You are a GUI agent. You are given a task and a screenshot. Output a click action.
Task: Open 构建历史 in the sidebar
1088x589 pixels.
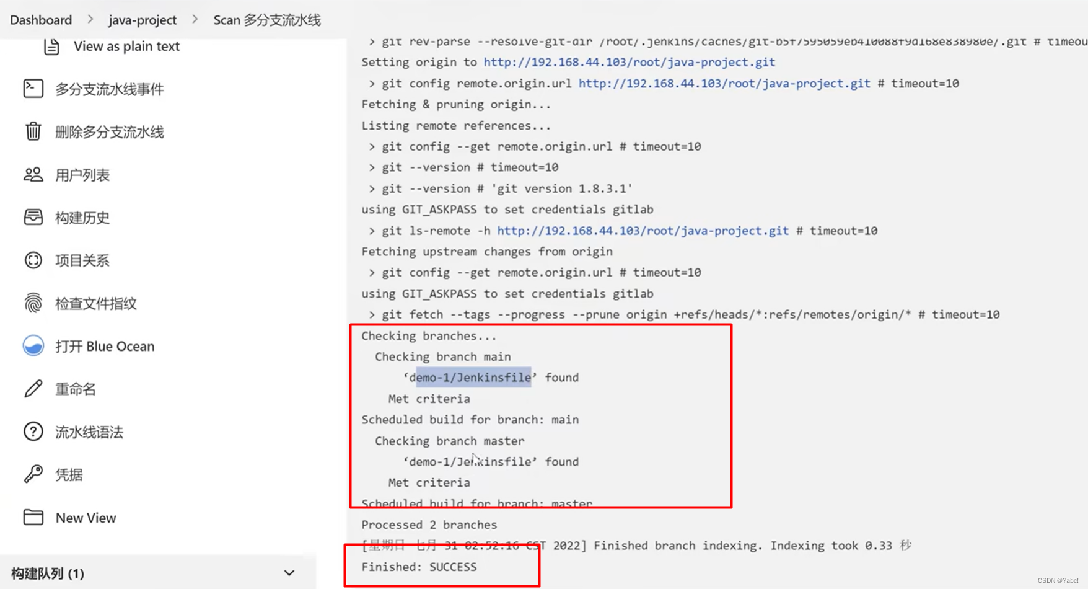(x=82, y=218)
